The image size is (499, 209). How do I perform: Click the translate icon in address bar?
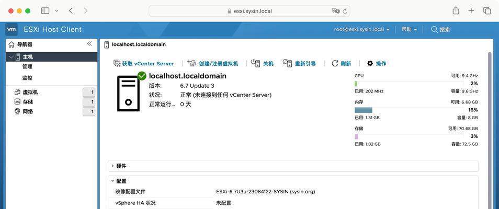pyautogui.click(x=335, y=11)
